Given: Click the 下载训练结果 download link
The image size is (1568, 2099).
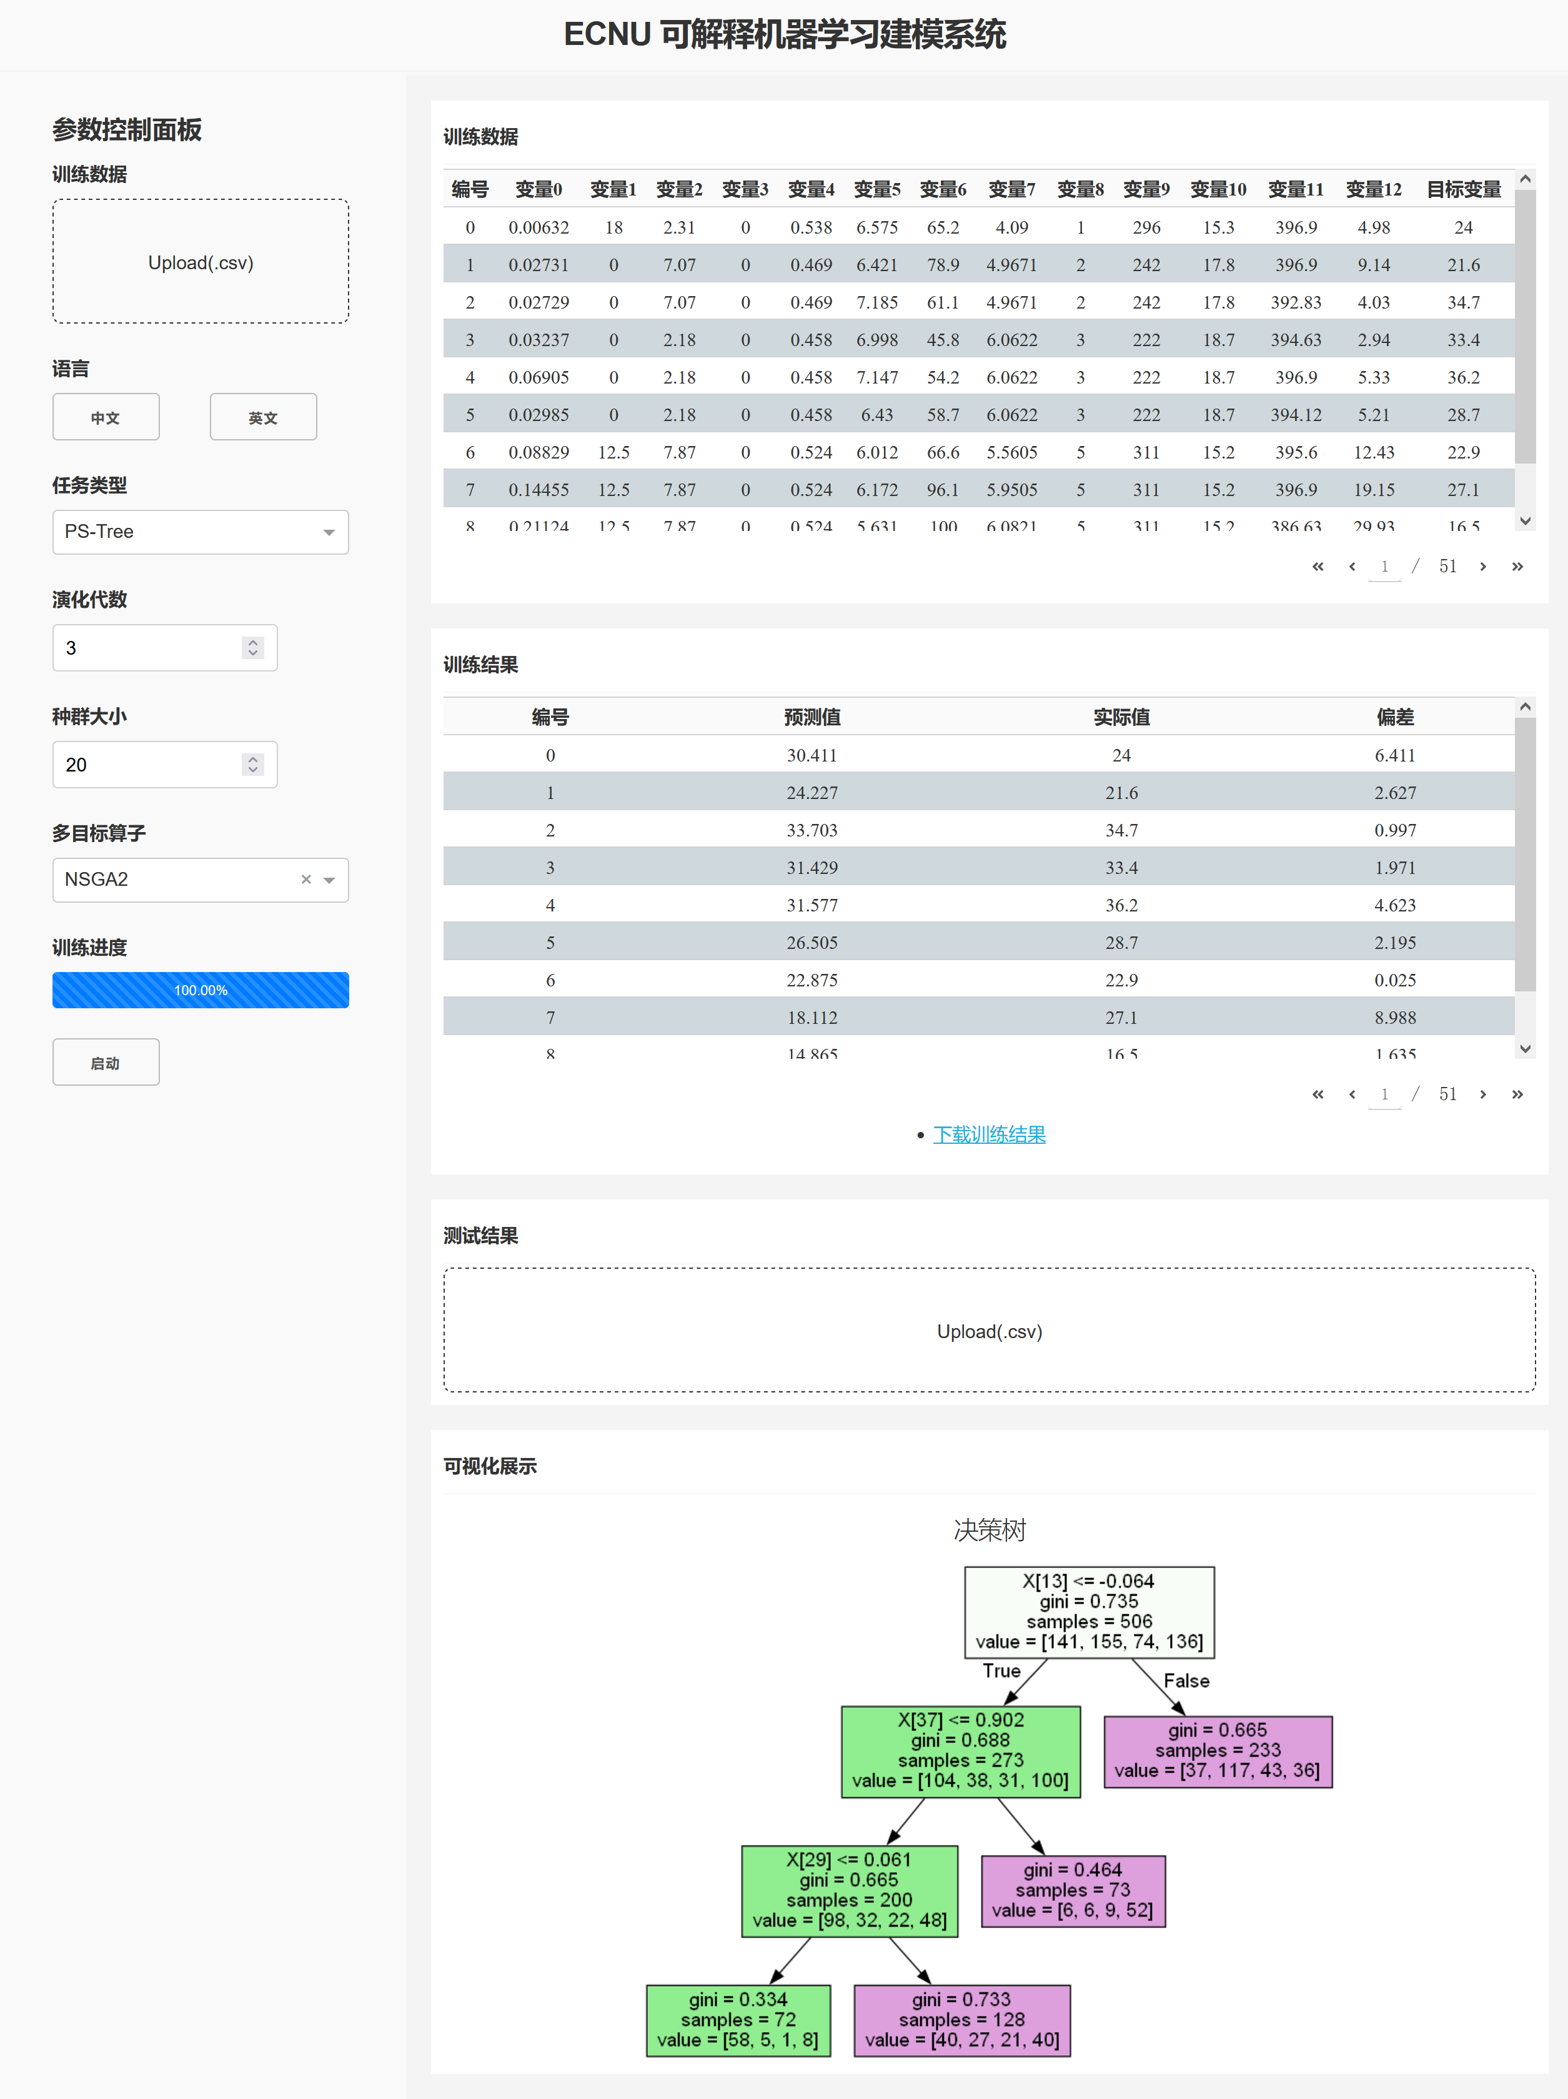Looking at the screenshot, I should click(989, 1135).
